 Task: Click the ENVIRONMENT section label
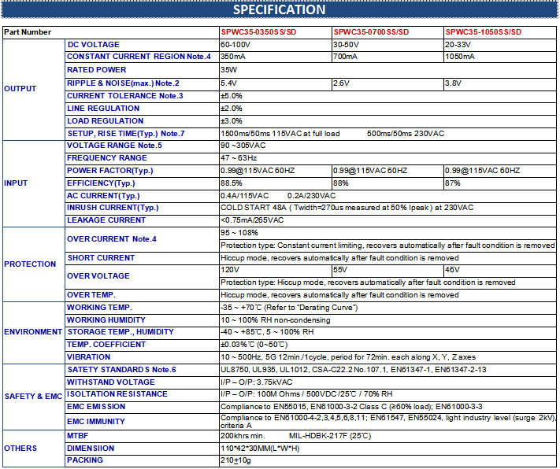coord(33,332)
